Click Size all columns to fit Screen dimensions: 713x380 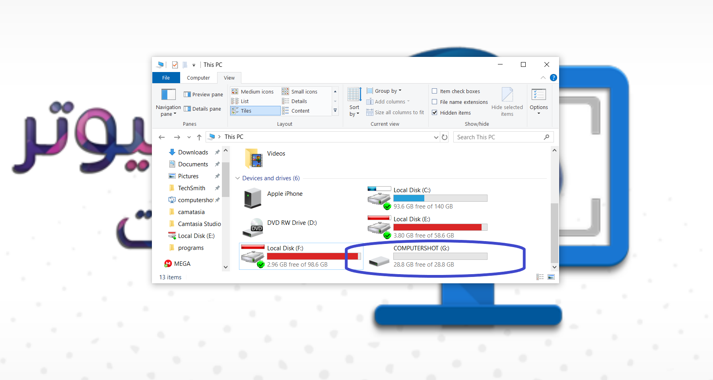[395, 112]
